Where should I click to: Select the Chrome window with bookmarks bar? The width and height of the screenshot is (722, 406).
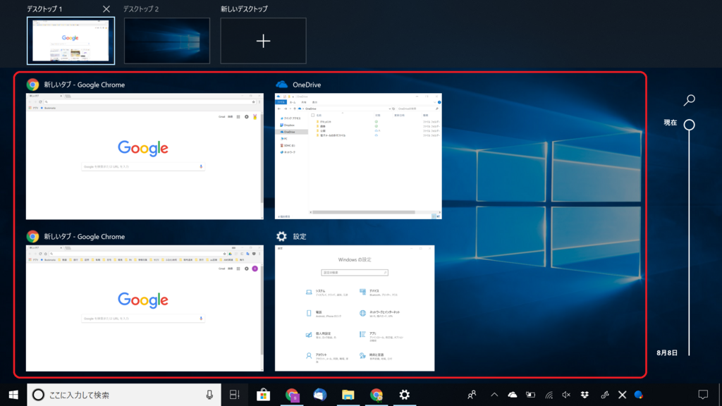click(145, 308)
